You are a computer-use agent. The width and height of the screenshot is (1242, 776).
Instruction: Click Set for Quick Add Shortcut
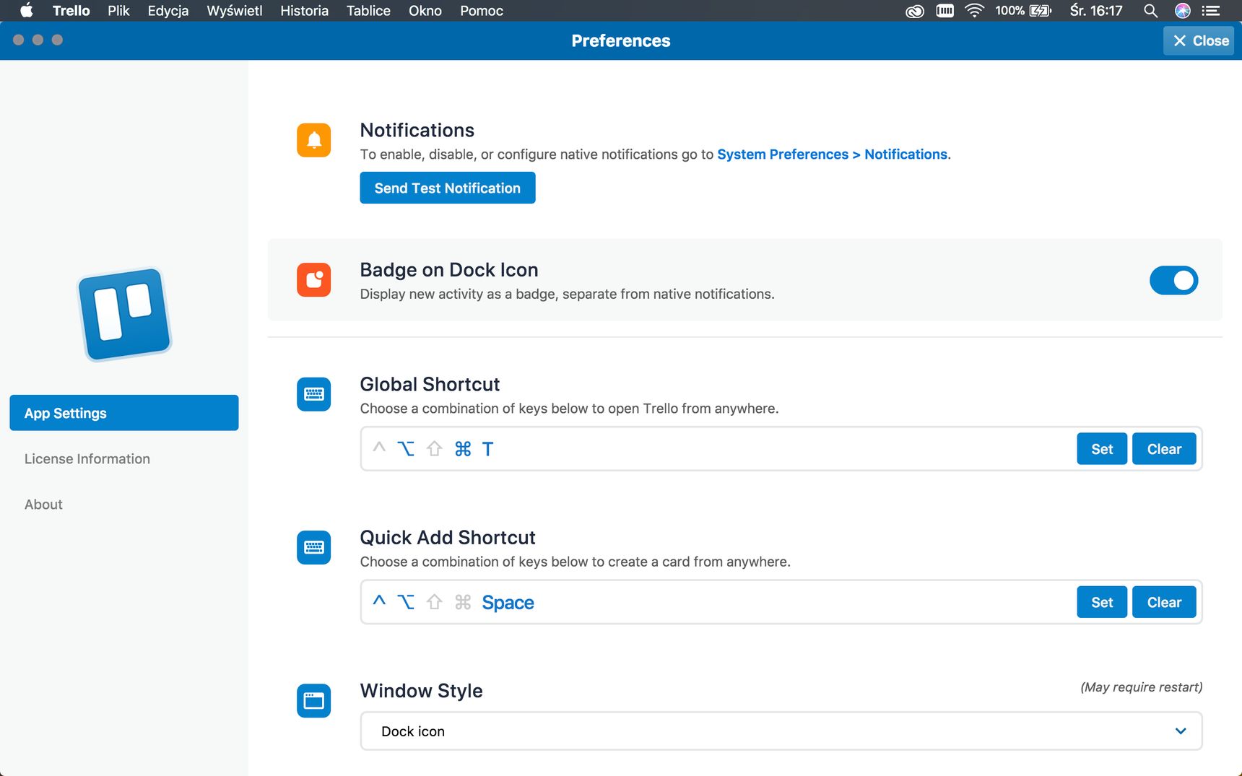tap(1102, 602)
